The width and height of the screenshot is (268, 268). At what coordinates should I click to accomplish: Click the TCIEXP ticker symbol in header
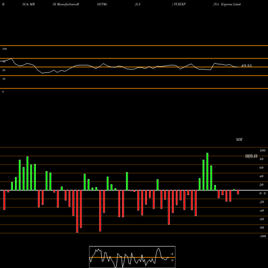tap(180, 4)
